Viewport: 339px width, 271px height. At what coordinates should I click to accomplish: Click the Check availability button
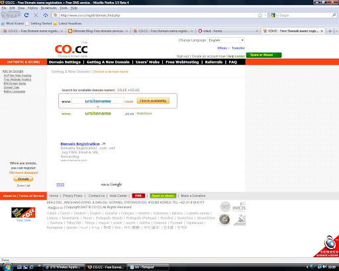[153, 100]
